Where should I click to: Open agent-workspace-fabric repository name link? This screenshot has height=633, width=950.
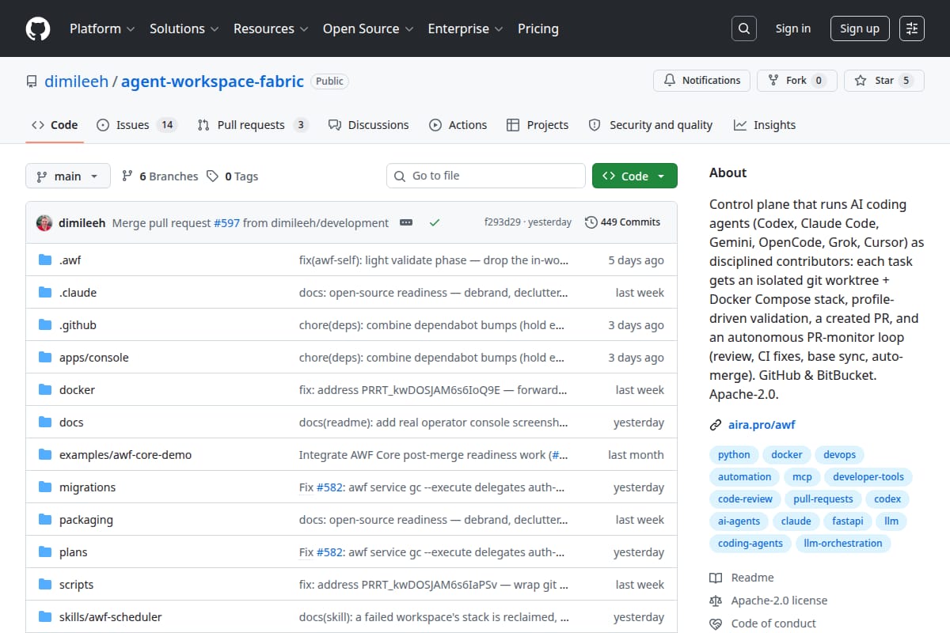(212, 81)
